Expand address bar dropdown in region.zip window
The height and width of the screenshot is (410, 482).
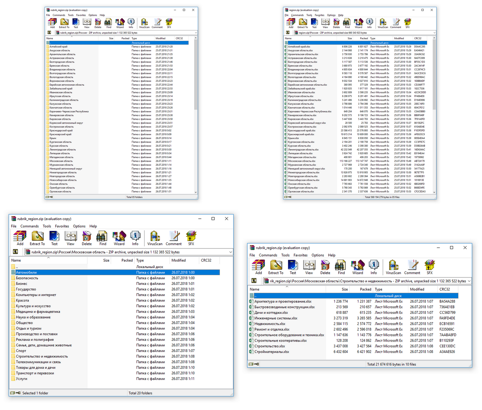point(434,33)
